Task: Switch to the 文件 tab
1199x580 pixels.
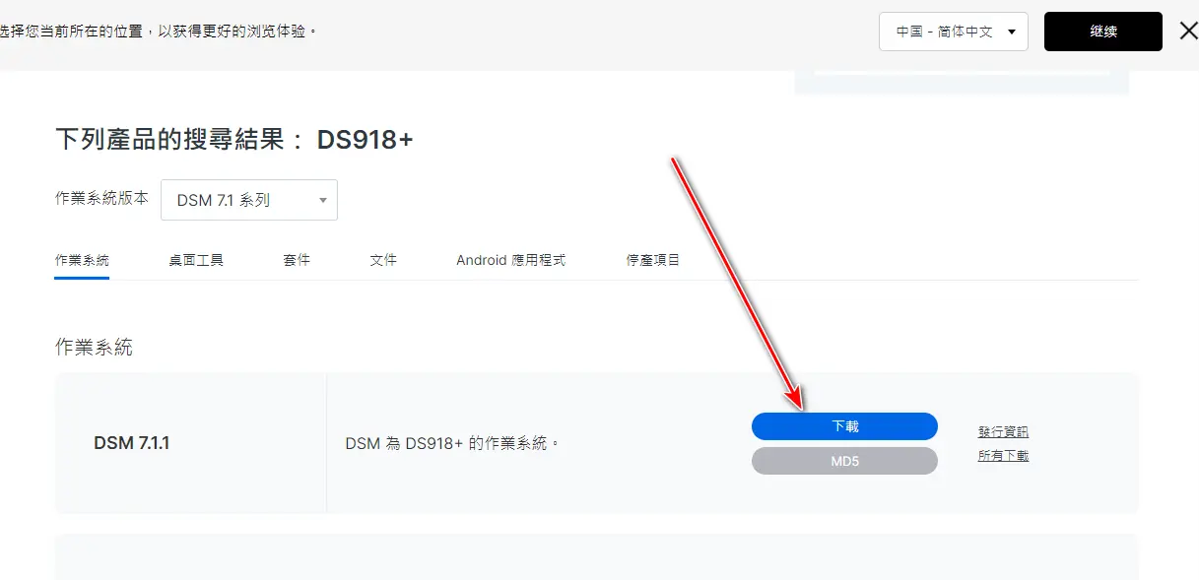Action: (x=383, y=260)
